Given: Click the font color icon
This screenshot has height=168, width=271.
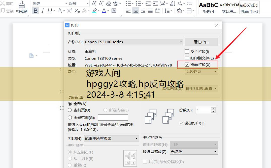Looking at the screenshot, I should [x=104, y=11].
